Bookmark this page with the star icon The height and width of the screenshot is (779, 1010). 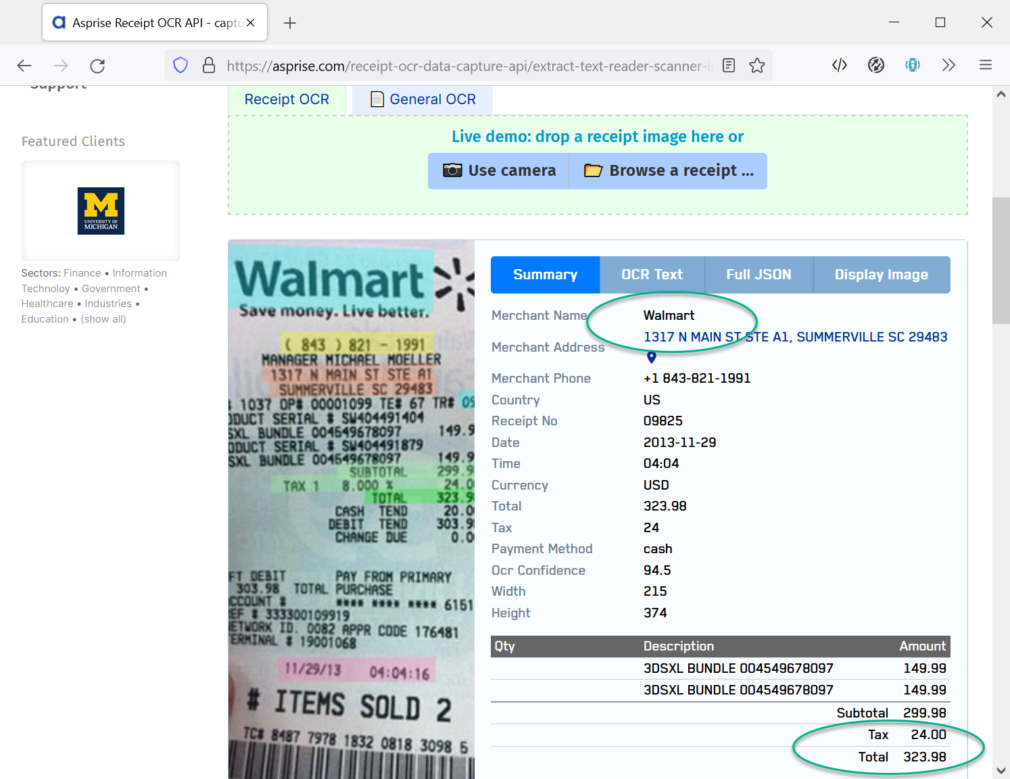pos(757,66)
